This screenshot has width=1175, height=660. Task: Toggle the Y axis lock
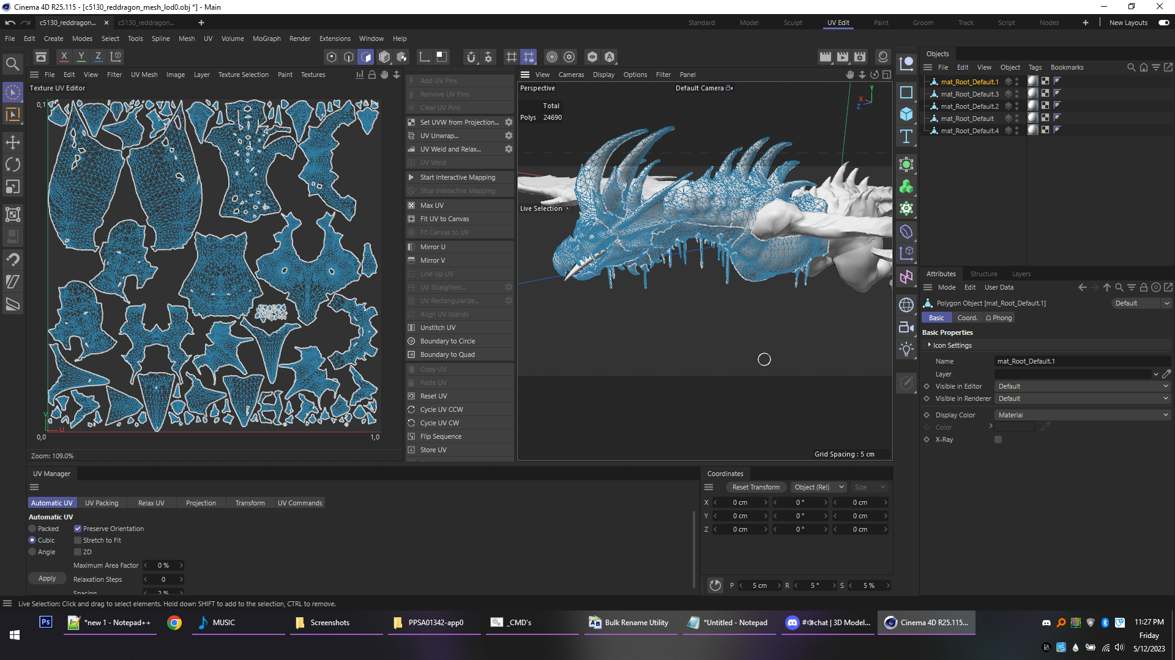click(x=81, y=57)
